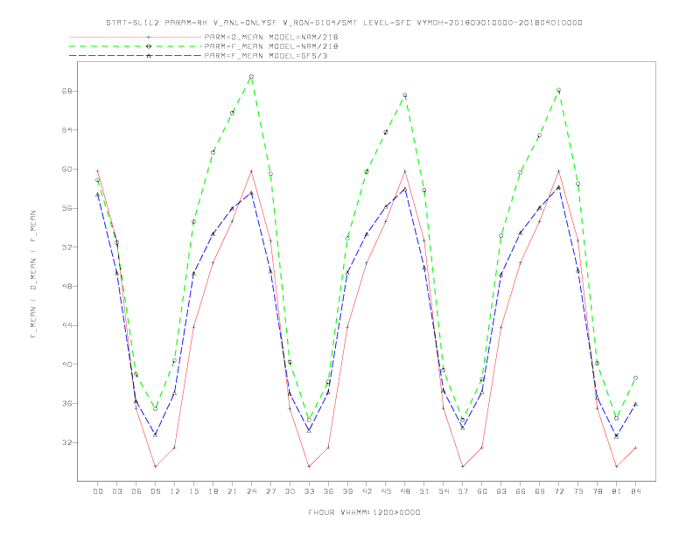Screen dimensions: 693x535
Task: Click x-axis tick label 69
Action: [540, 491]
